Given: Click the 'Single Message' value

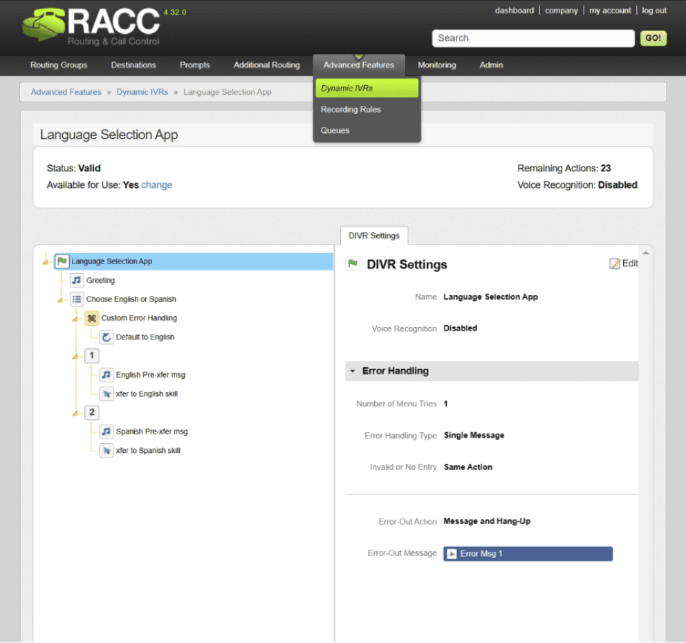Looking at the screenshot, I should coord(474,435).
